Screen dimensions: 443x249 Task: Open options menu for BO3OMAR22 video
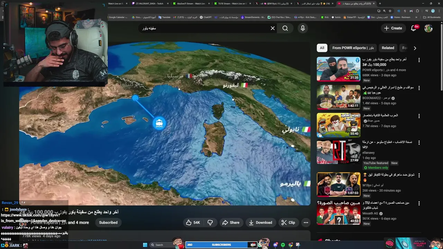click(419, 88)
